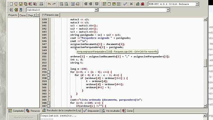This screenshot has height=120, width=213.
Task: Open the Ver resultados tab
Action: pyautogui.click(x=111, y=111)
